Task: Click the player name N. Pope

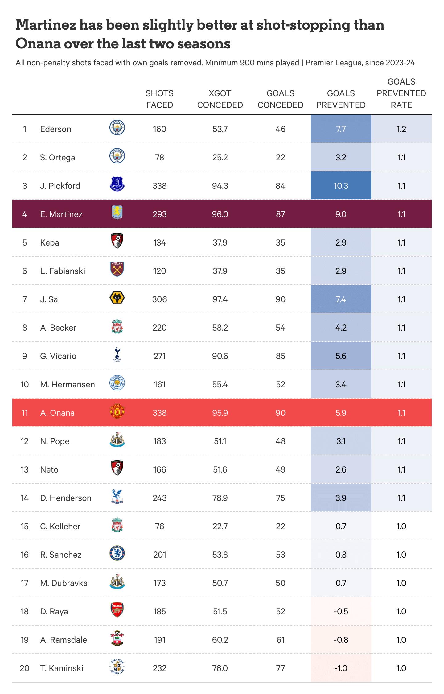Action: click(x=55, y=441)
